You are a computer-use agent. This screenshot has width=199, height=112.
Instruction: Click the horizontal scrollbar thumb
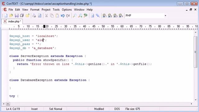point(8,104)
